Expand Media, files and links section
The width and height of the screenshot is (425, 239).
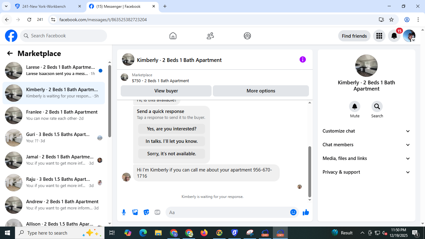[x=367, y=158]
